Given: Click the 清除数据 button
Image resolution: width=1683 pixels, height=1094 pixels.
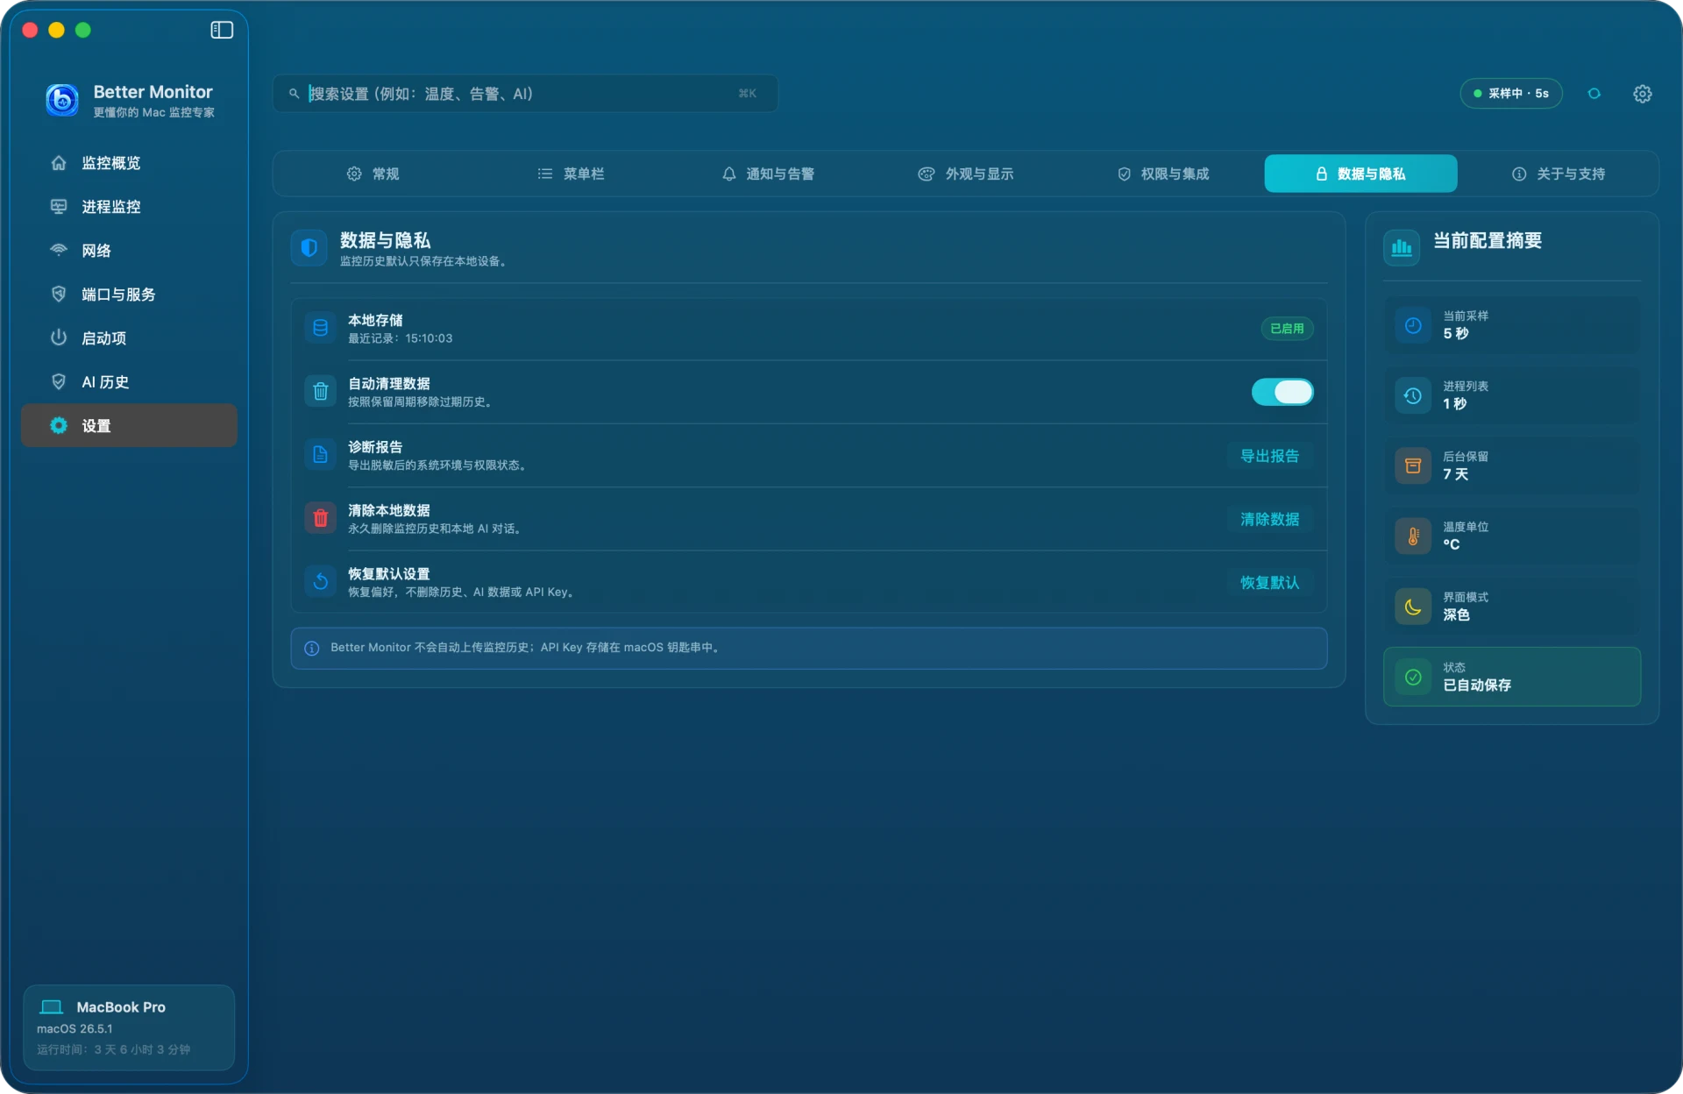Looking at the screenshot, I should [1269, 519].
